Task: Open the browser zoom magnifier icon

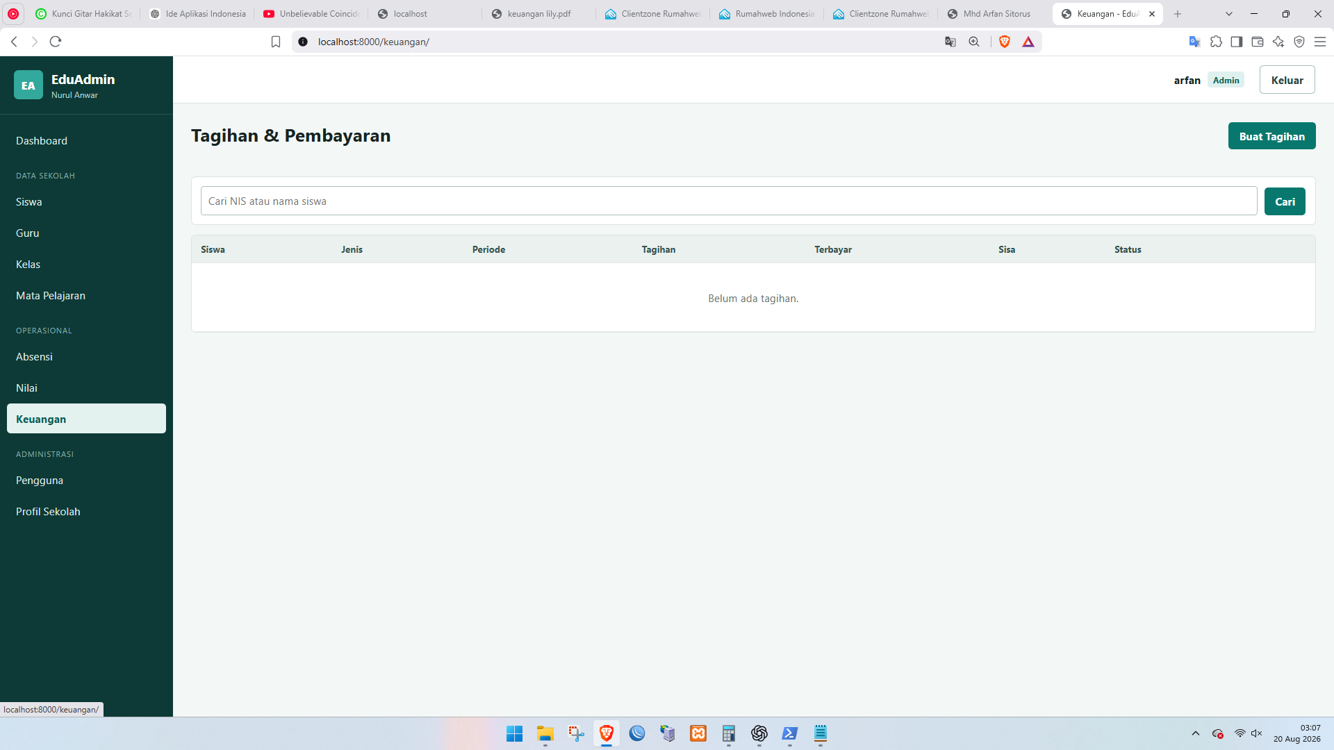Action: [974, 42]
